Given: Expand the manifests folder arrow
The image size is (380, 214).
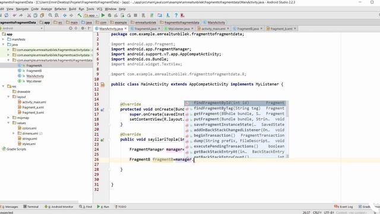Looking at the screenshot, I should pyautogui.click(x=3, y=39).
